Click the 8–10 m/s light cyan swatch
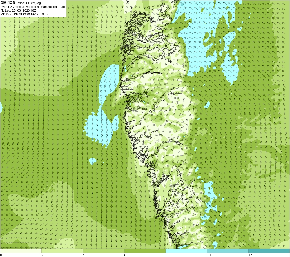 186,251
